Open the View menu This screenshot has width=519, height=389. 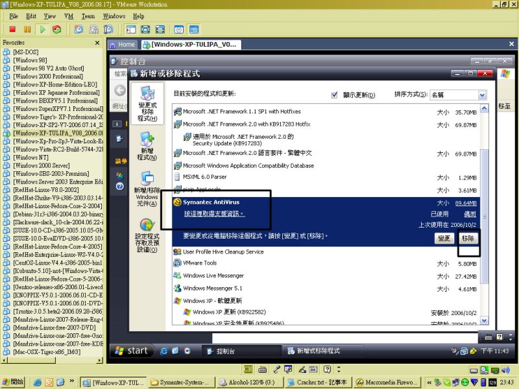[x=50, y=16]
